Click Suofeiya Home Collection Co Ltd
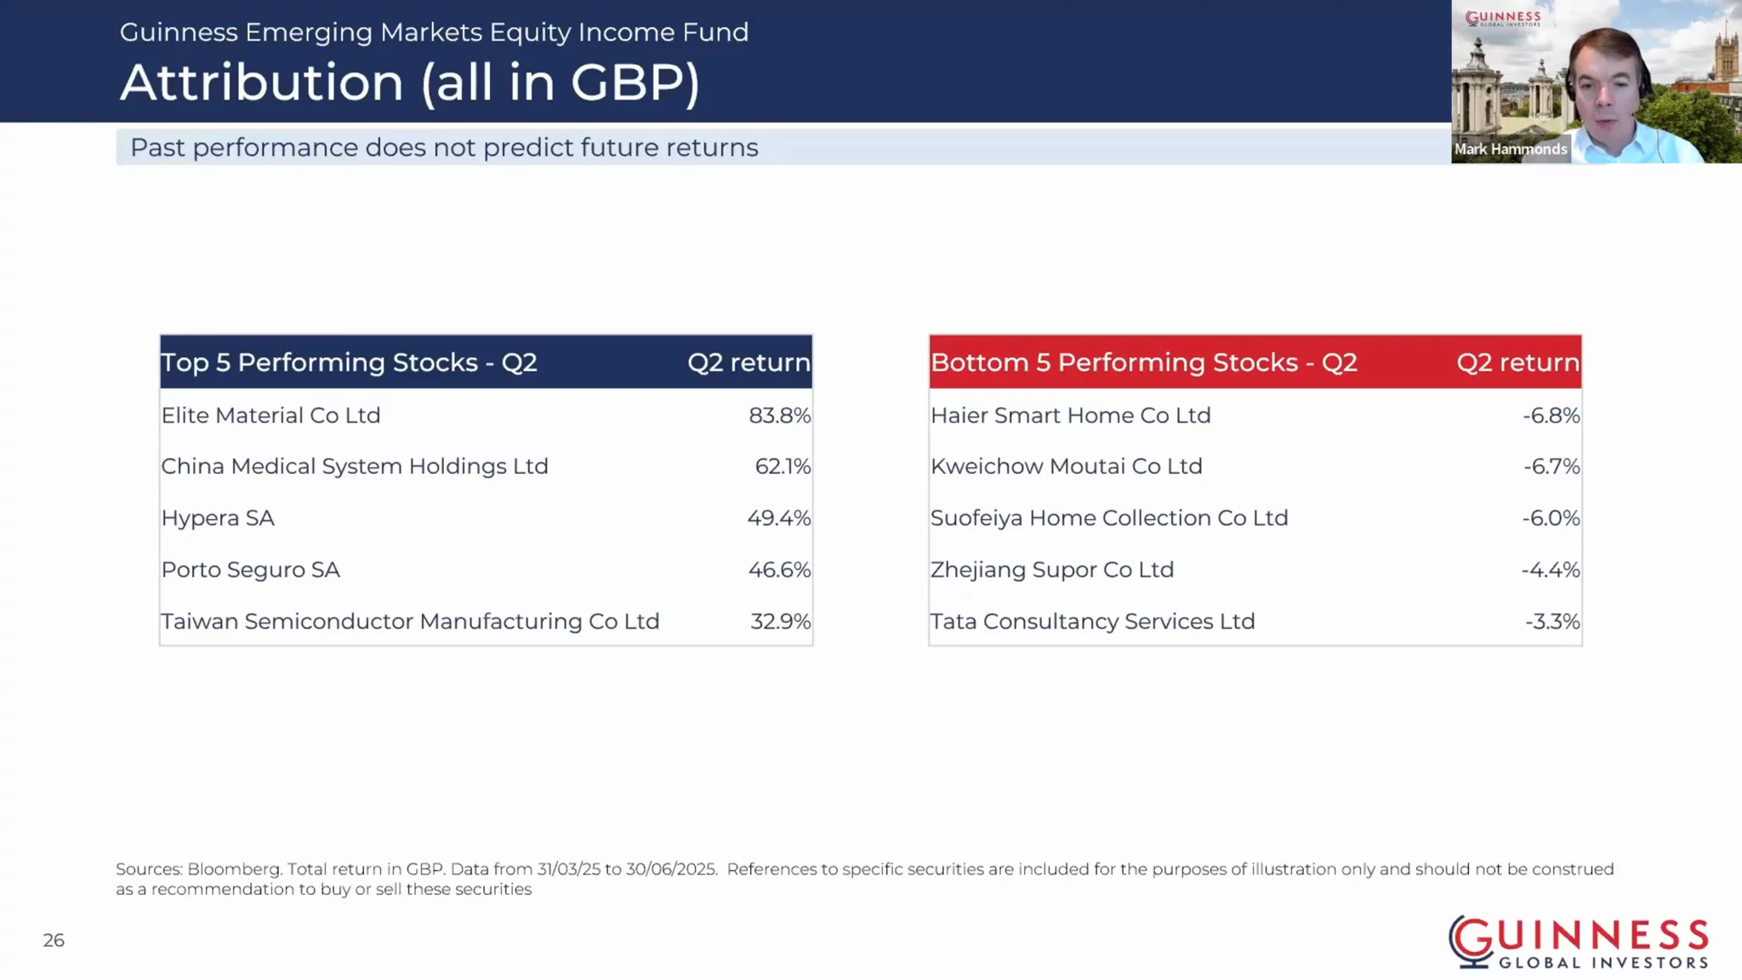This screenshot has height=980, width=1742. click(x=1109, y=518)
